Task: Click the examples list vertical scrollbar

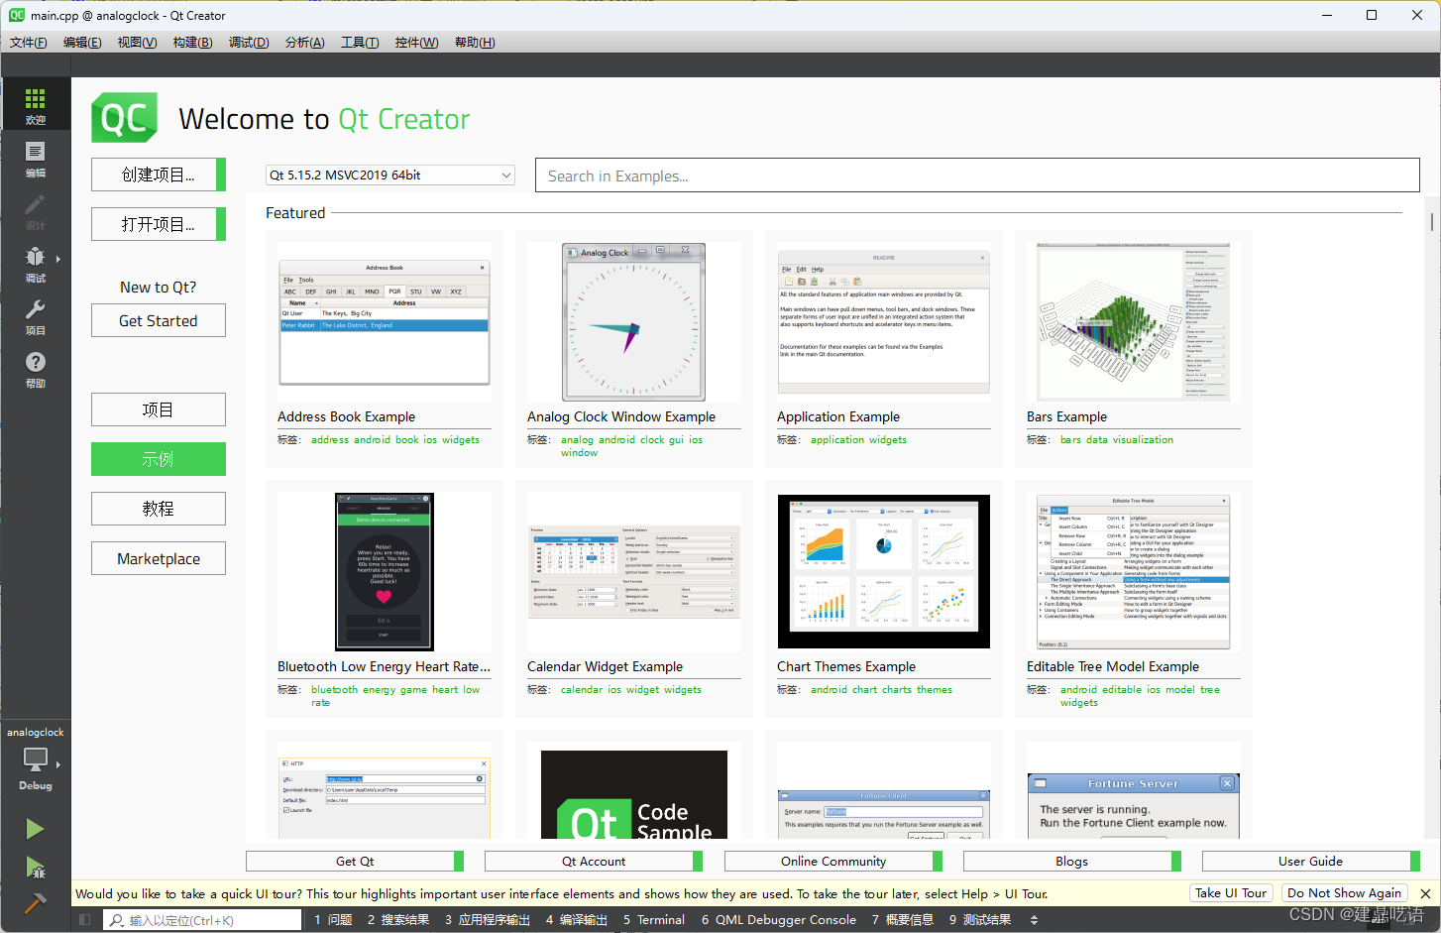Action: (x=1432, y=222)
